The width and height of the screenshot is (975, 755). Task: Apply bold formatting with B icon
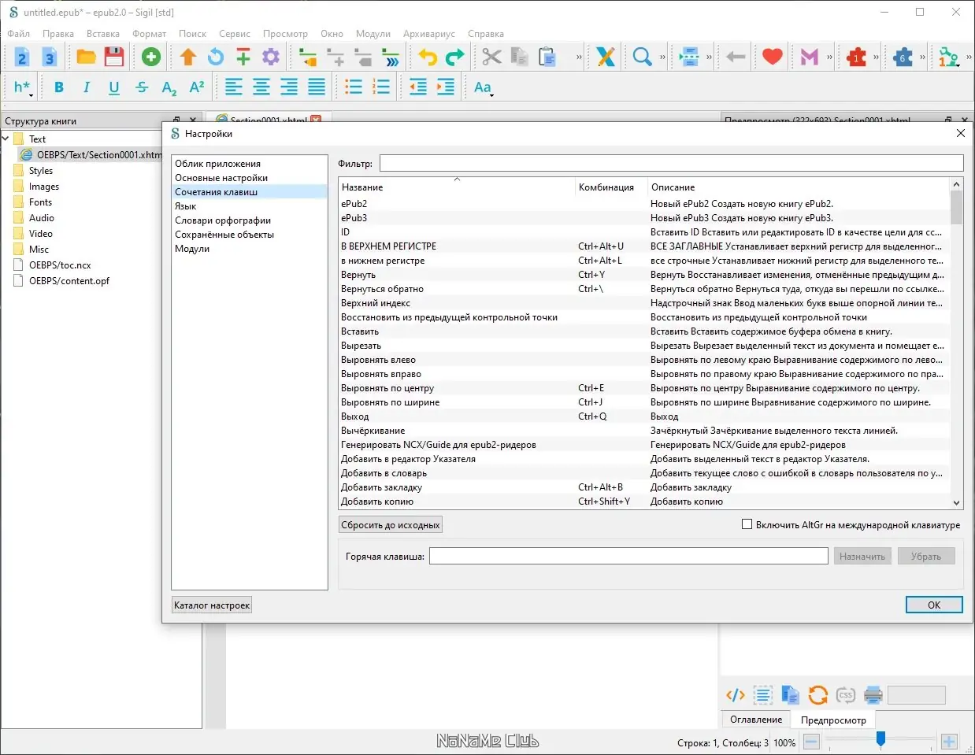(59, 87)
